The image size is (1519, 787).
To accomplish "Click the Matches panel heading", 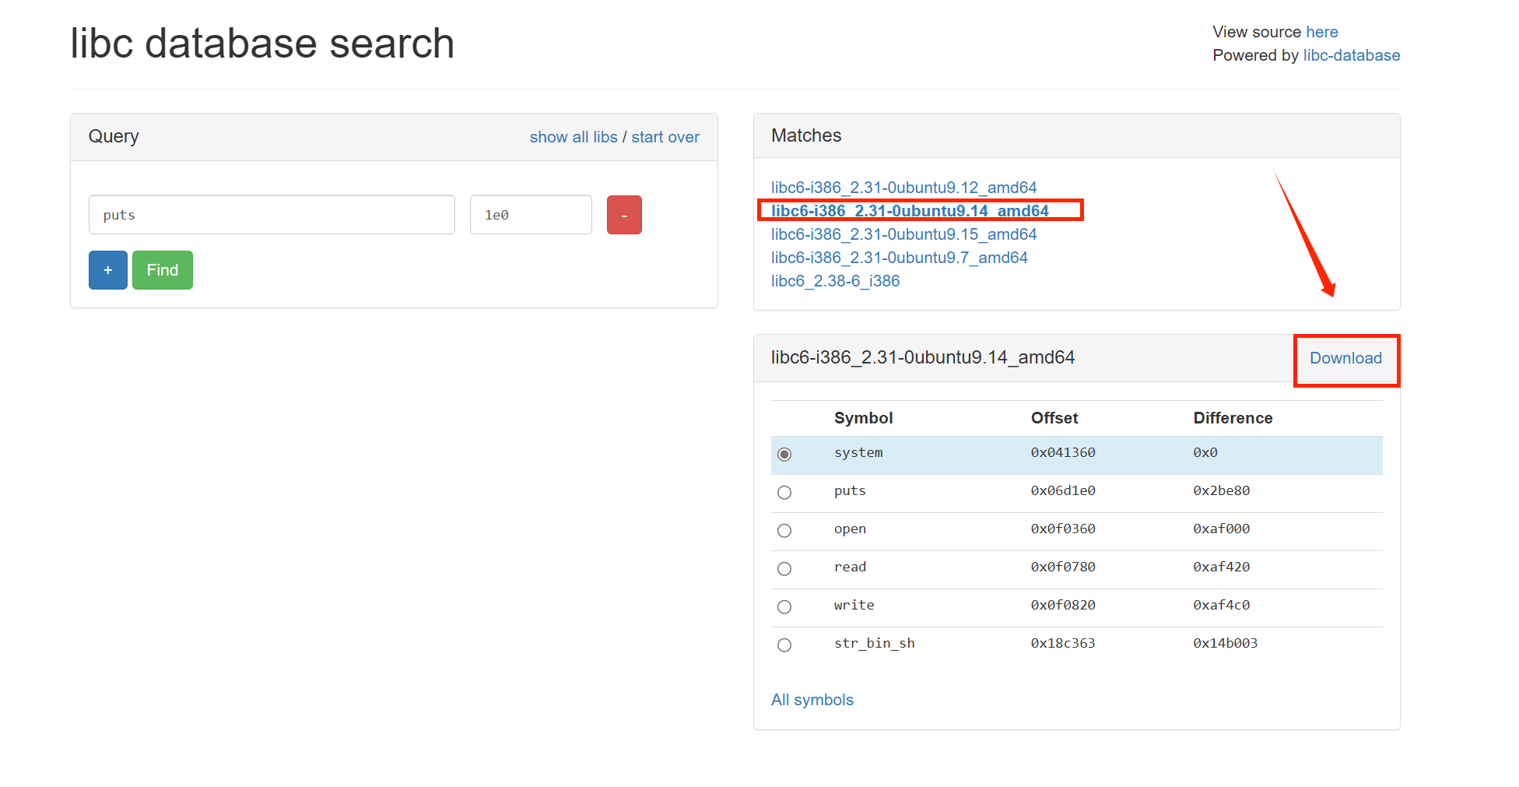I will coord(806,135).
